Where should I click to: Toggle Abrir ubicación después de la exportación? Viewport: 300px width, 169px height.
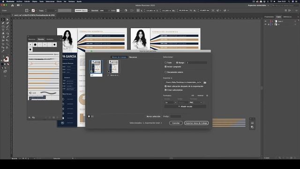(x=165, y=86)
